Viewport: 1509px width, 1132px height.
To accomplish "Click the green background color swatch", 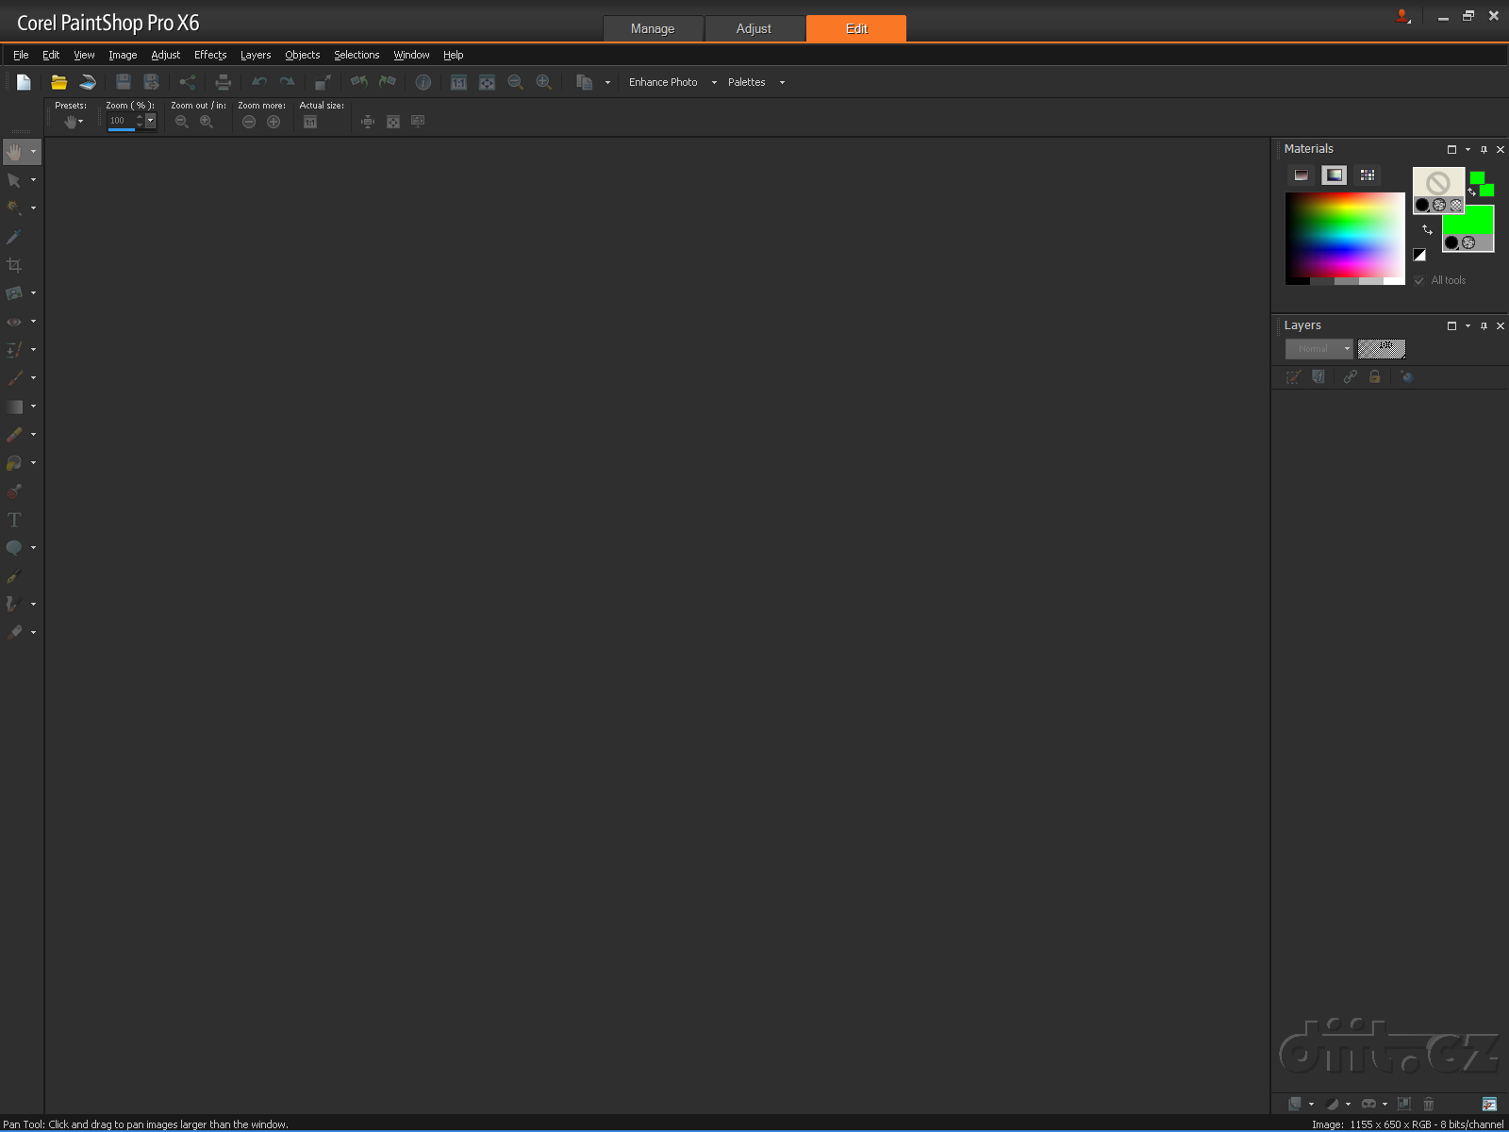I will click(x=1468, y=220).
